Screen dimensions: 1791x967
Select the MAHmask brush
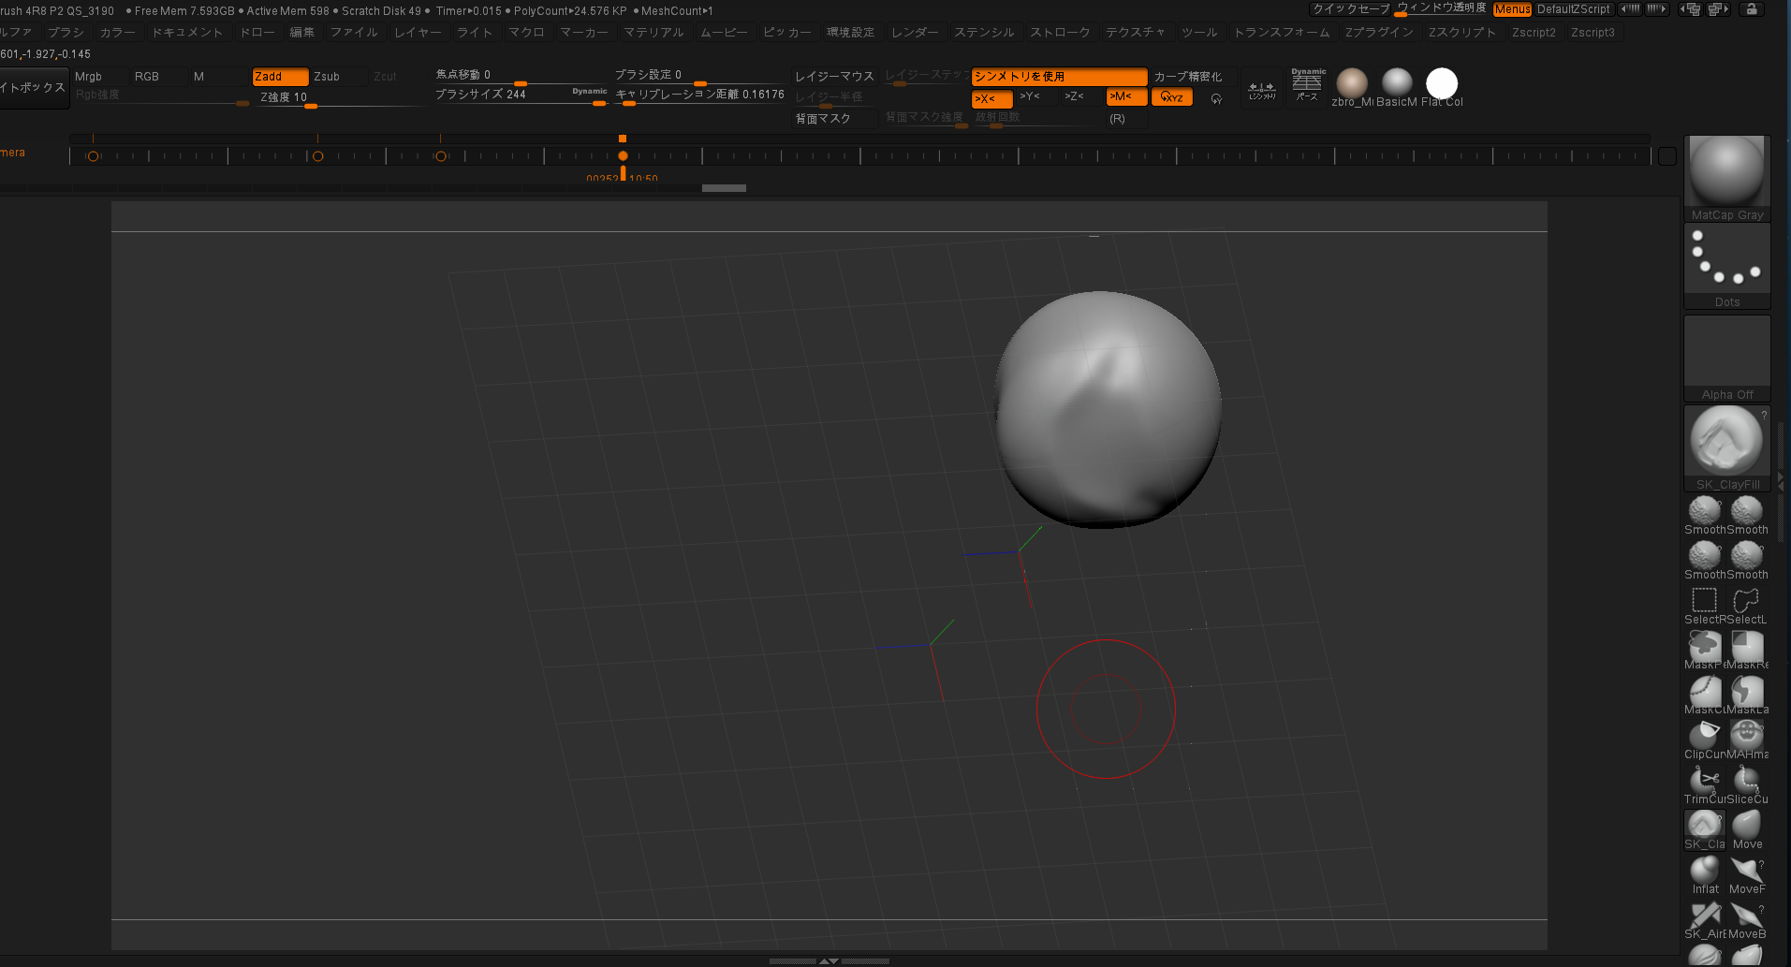point(1746,740)
